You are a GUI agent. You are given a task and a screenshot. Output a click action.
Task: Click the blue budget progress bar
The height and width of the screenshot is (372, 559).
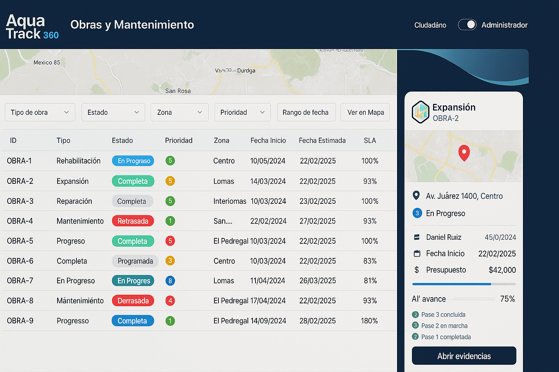(x=452, y=284)
